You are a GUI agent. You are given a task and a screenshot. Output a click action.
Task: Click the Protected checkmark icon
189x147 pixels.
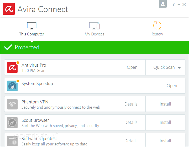[x=8, y=47]
